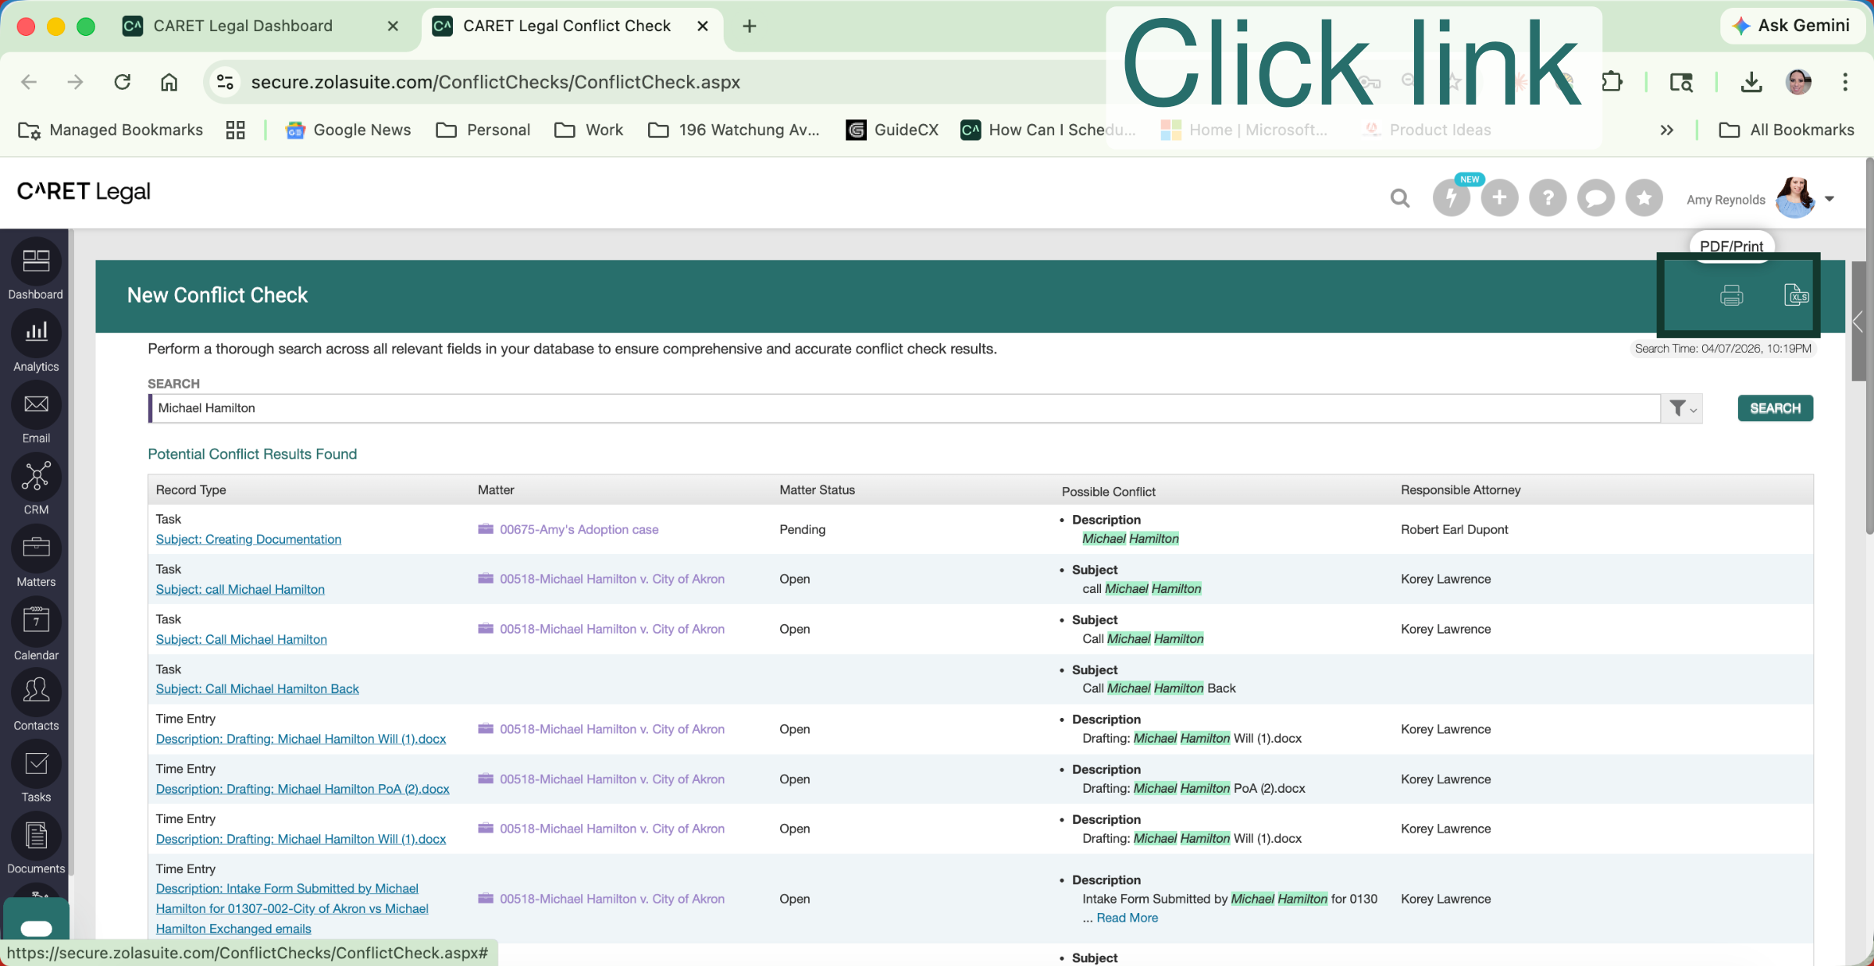Open Managed Bookmarks folder

[x=110, y=130]
